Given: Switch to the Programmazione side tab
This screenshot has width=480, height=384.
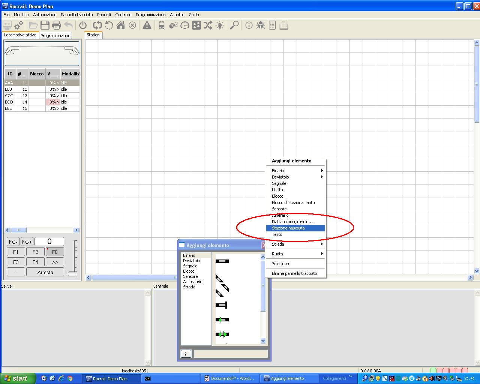Looking at the screenshot, I should coord(55,36).
